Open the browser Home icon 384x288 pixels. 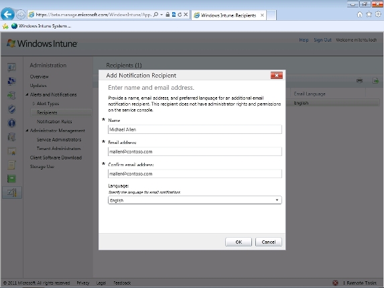pos(359,15)
